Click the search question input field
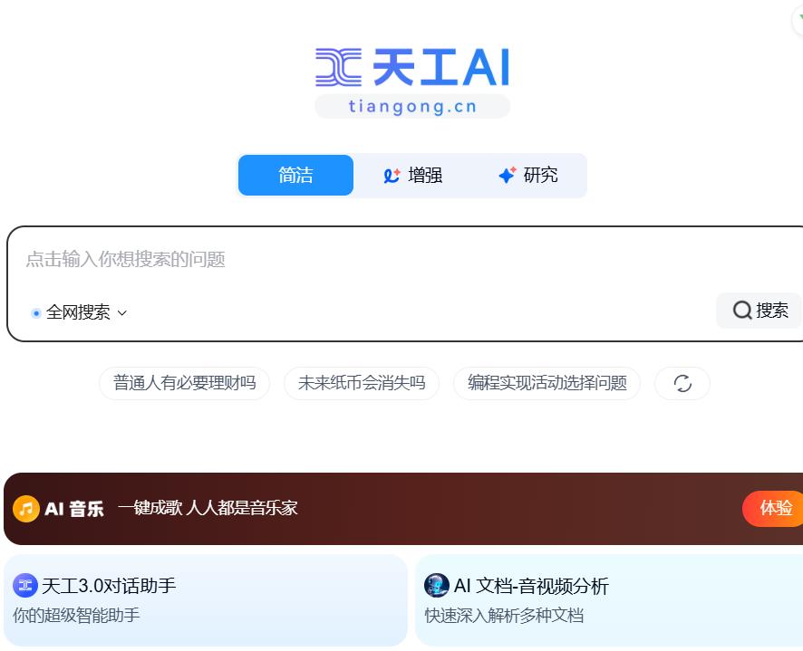 [363, 260]
